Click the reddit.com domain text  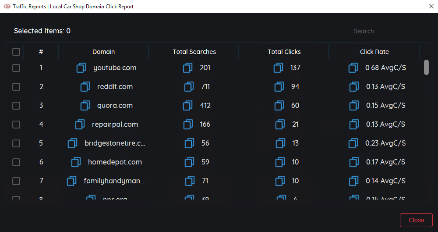[x=115, y=86]
